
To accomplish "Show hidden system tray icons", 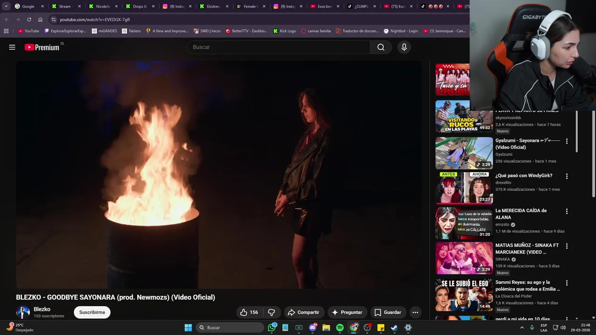I will [521, 328].
